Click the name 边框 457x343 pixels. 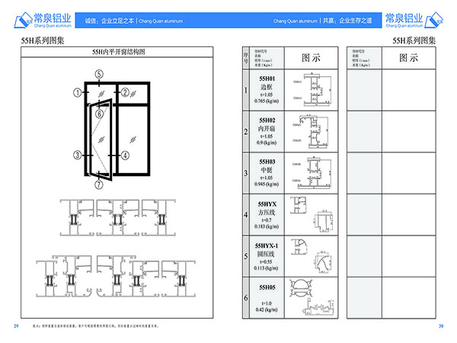[267, 87]
